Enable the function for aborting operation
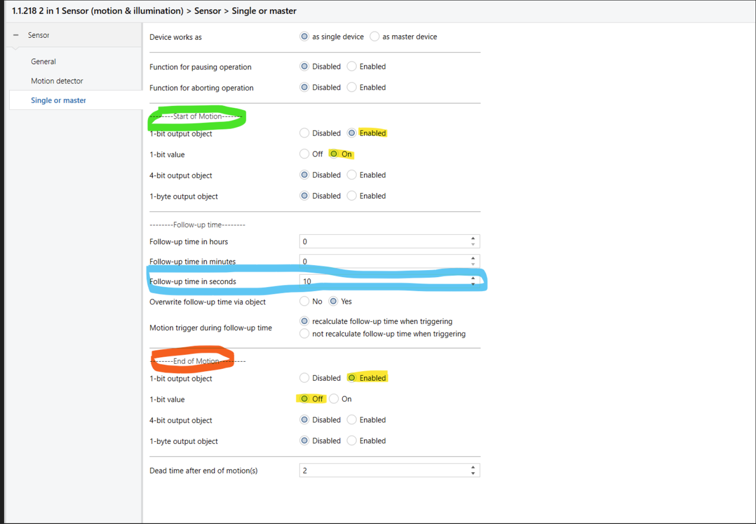The image size is (756, 524). click(352, 87)
